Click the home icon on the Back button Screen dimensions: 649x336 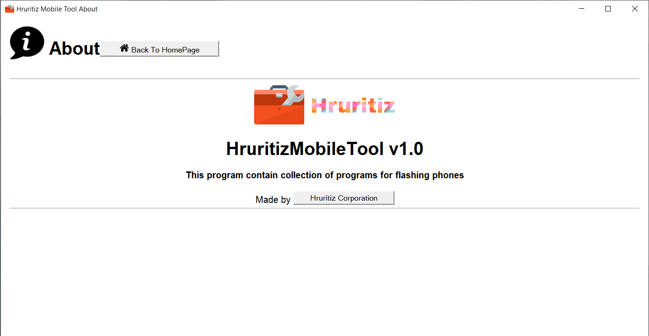point(124,48)
